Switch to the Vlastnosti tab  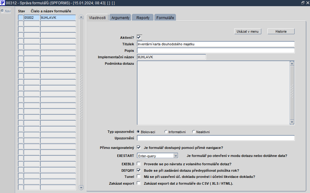coord(97,18)
